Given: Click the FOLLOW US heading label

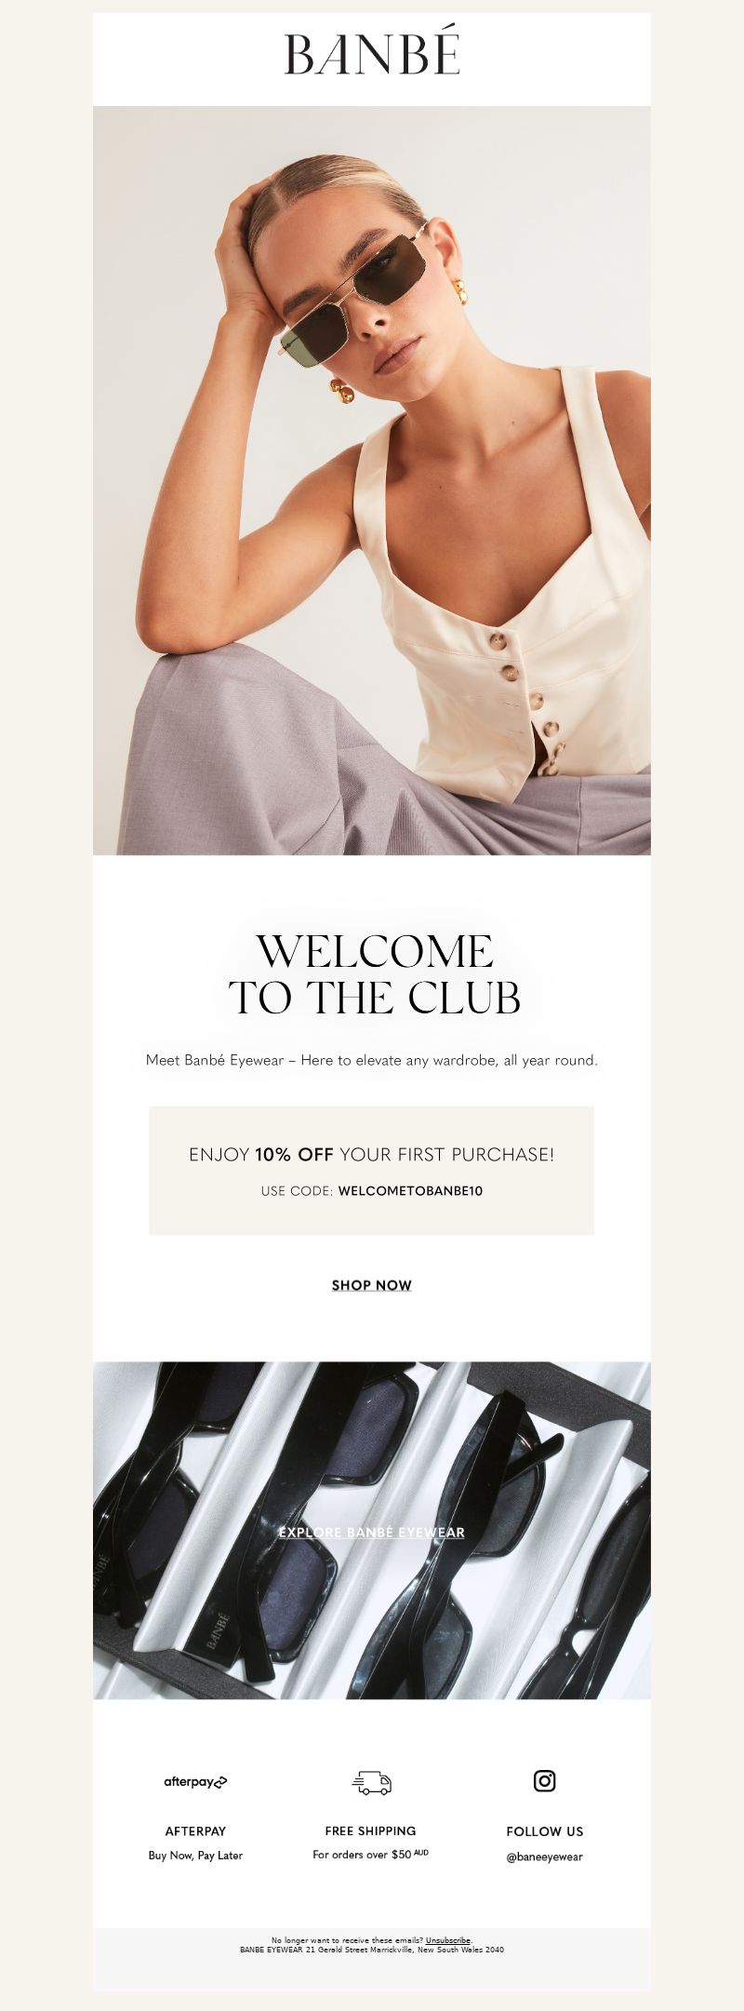Looking at the screenshot, I should tap(545, 1831).
